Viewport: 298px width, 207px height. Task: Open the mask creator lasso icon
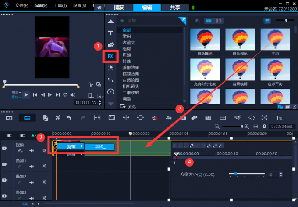(x=251, y=118)
